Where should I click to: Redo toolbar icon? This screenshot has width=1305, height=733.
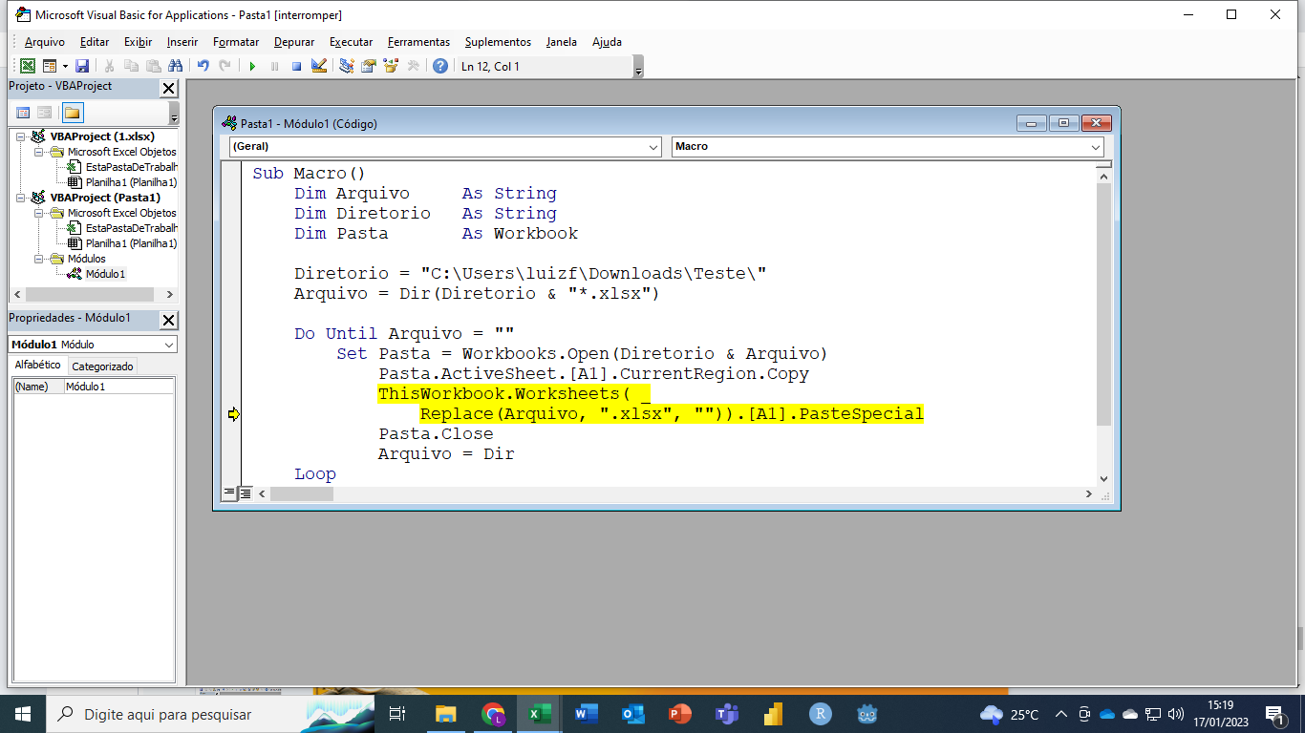coord(225,66)
